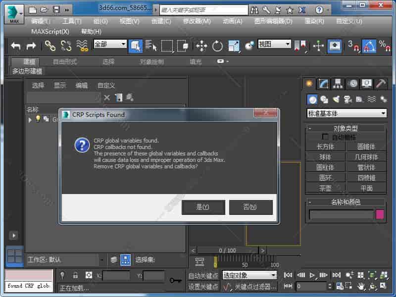Enable the 自动栅格 checkbox

pos(325,137)
